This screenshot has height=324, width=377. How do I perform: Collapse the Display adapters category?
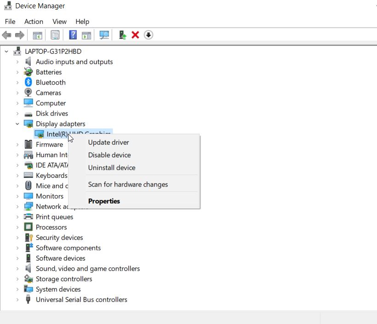coord(17,124)
